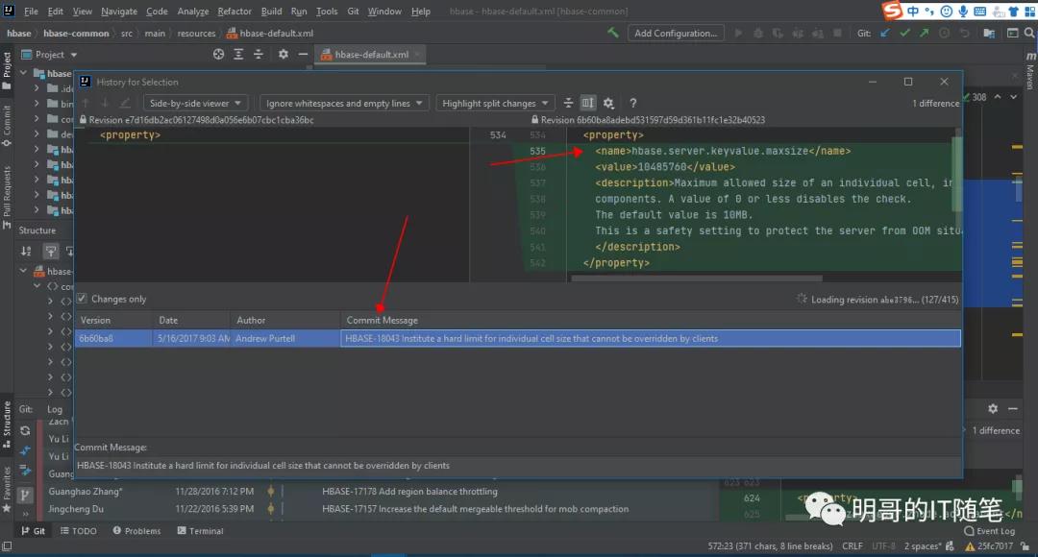Click the Select Opened File target icon
The width and height of the screenshot is (1038, 557).
218,54
